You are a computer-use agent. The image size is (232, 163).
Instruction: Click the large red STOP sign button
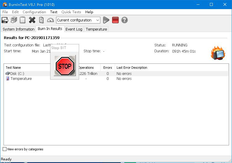[65, 66]
